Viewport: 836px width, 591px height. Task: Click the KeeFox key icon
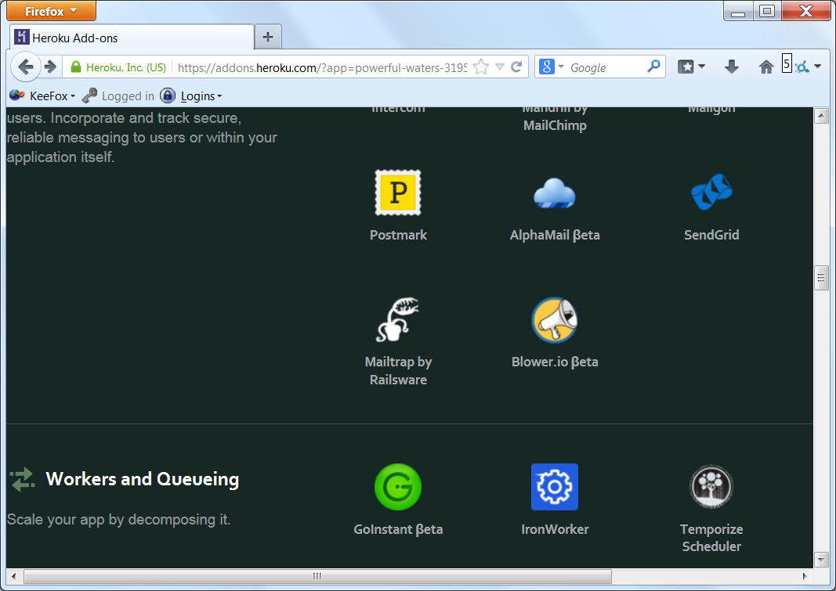[89, 95]
